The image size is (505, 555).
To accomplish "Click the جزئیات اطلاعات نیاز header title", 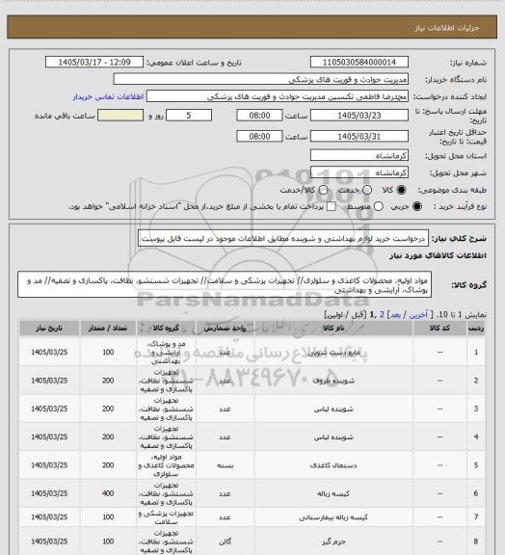I will 447,28.
